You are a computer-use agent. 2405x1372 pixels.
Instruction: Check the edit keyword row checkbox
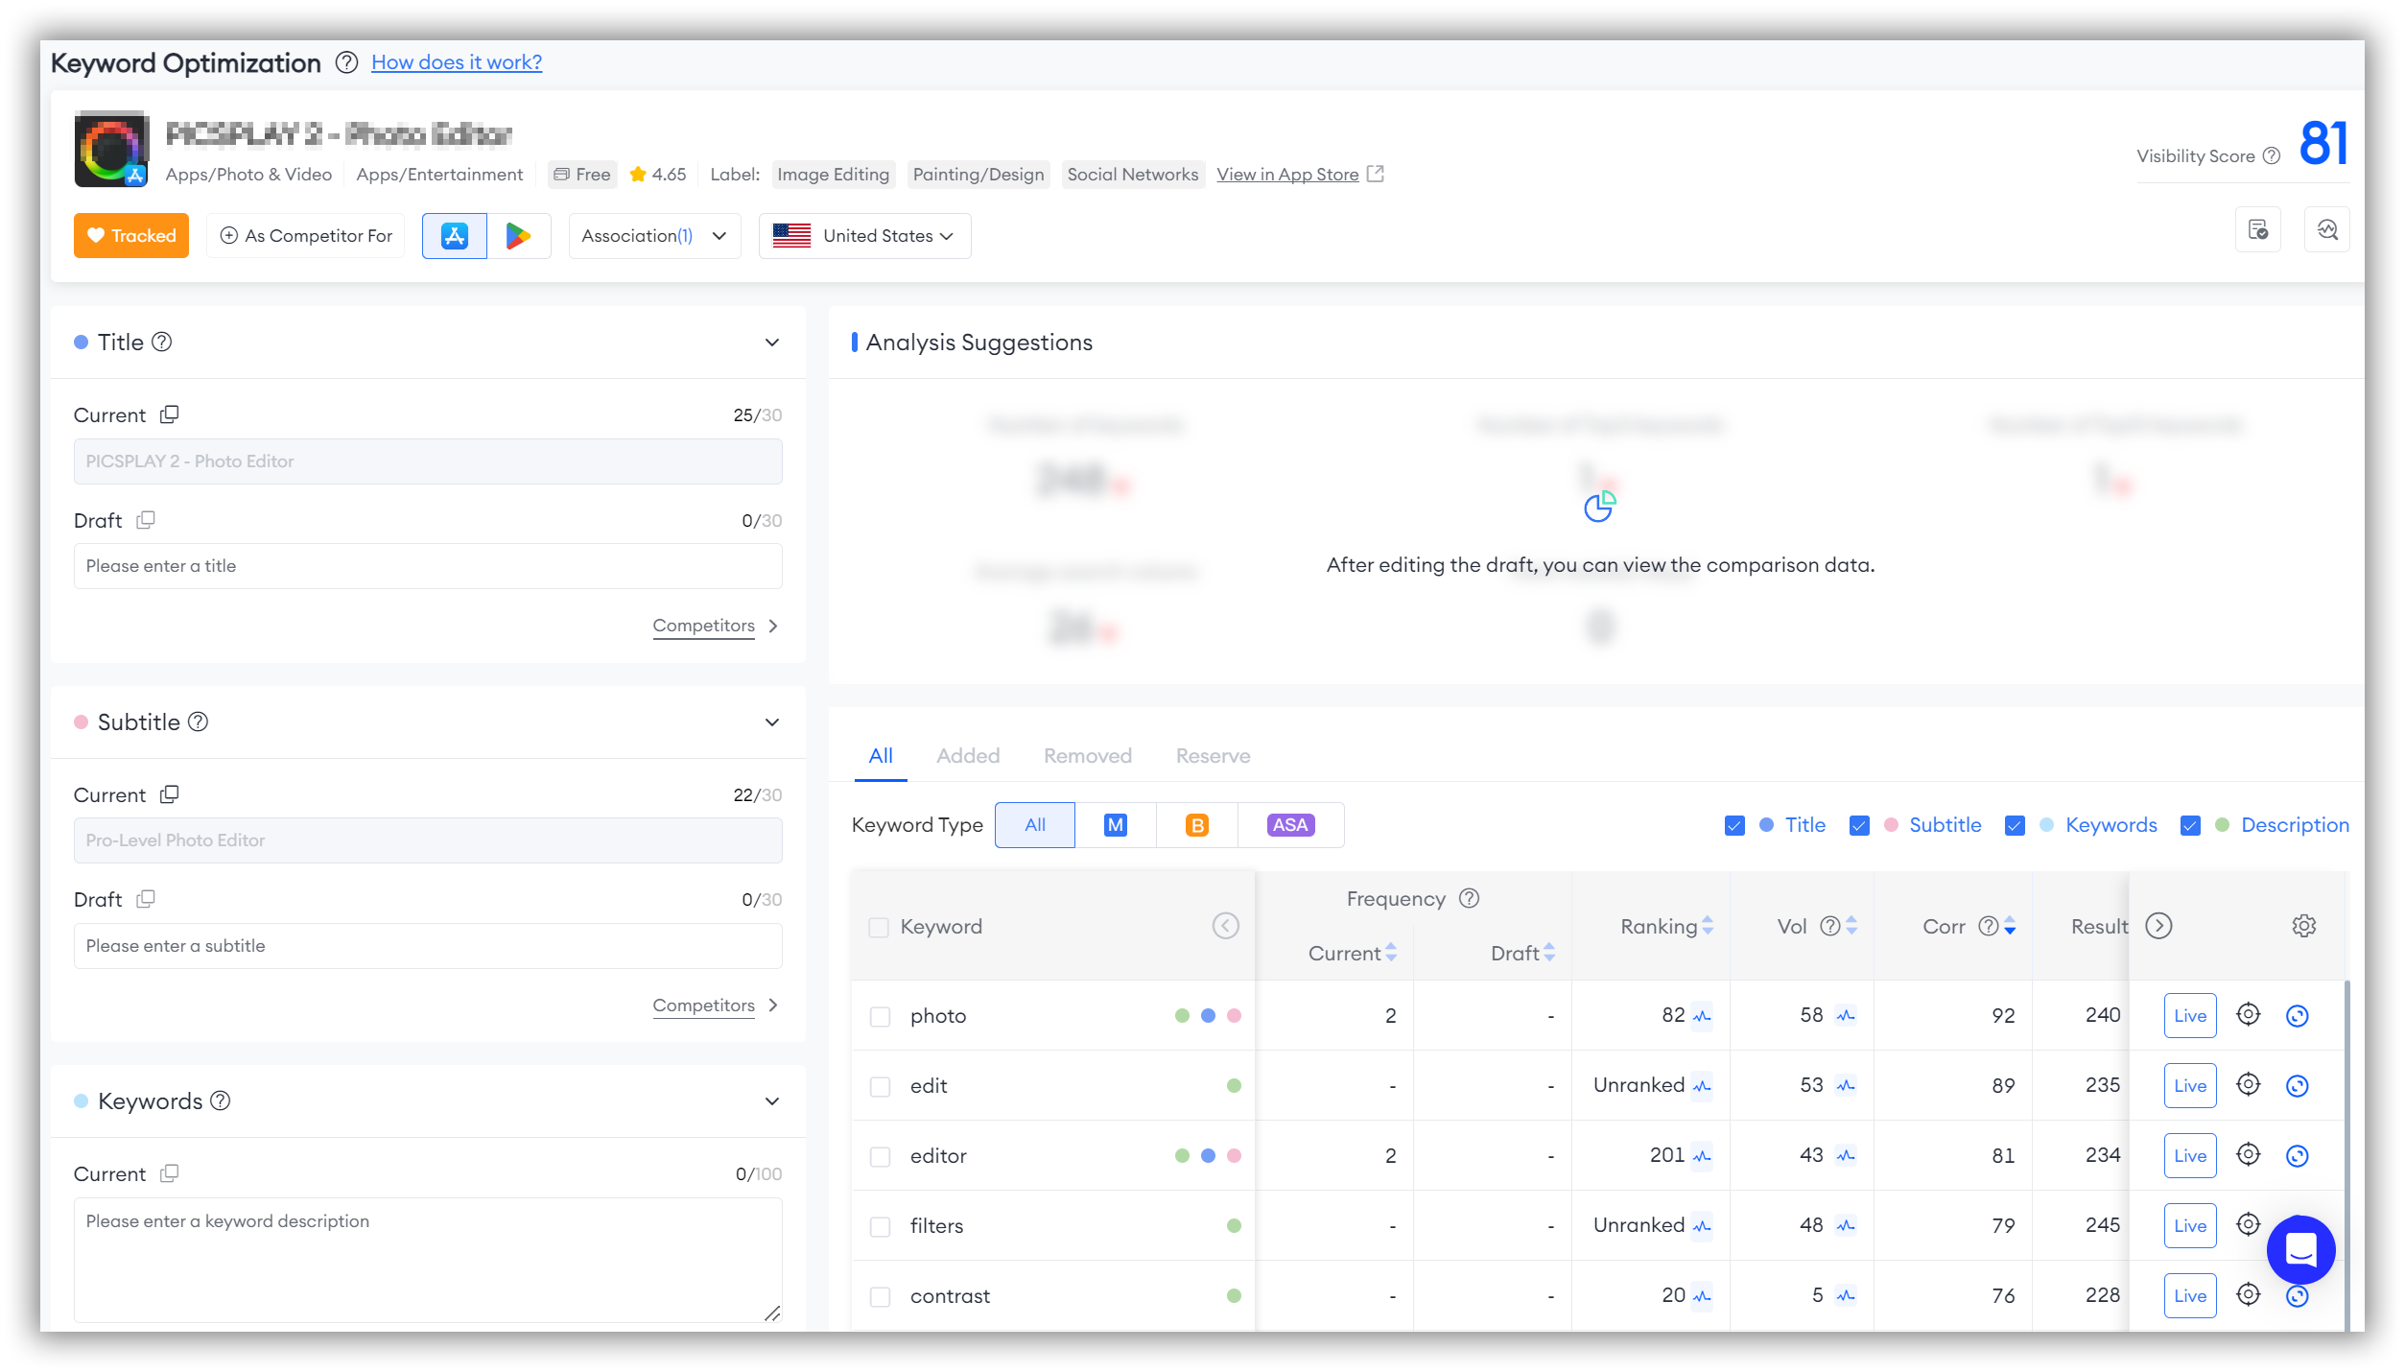pos(880,1086)
